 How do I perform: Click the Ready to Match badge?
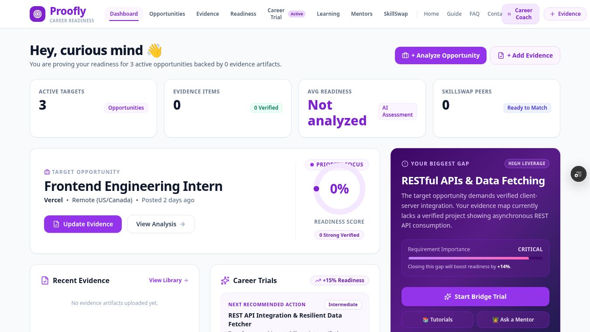tap(527, 108)
